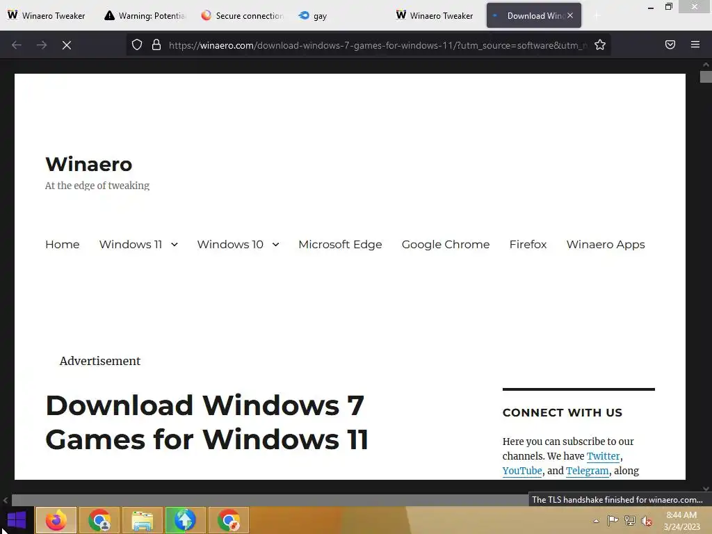712x534 pixels.
Task: Open the last Chrome icon on taskbar
Action: 228,520
